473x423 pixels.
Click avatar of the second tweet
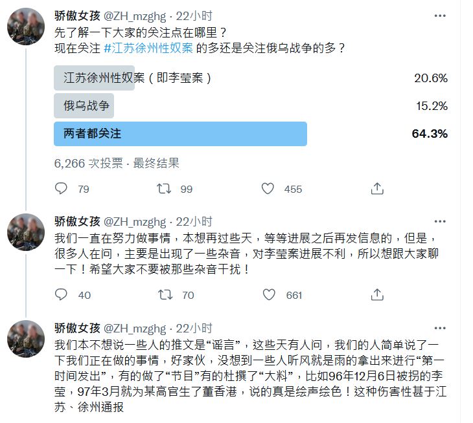pos(25,232)
